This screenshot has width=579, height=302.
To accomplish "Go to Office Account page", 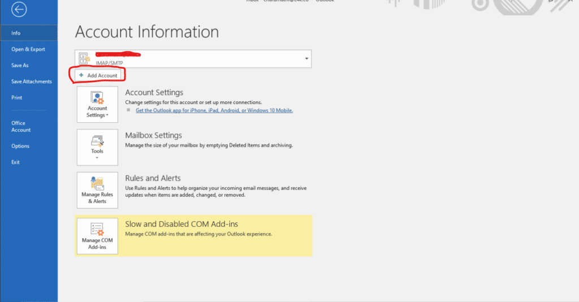I will tap(21, 126).
